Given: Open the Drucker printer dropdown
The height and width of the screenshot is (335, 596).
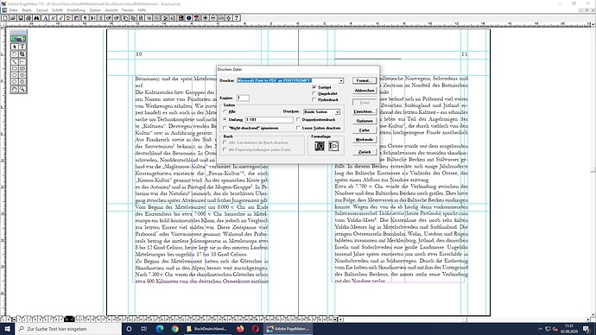Looking at the screenshot, I should click(341, 80).
